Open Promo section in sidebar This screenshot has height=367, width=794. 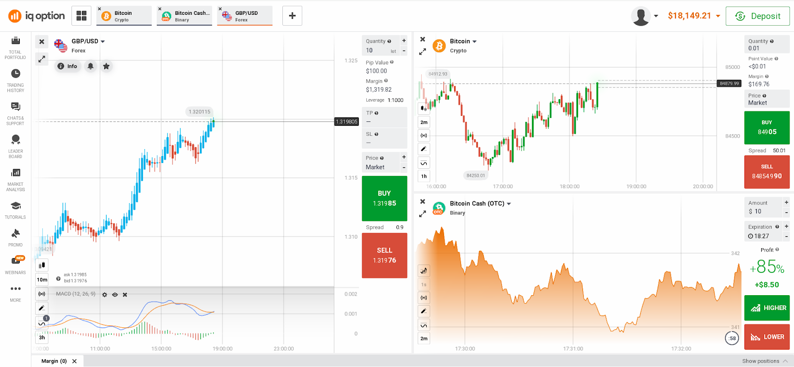[15, 238]
